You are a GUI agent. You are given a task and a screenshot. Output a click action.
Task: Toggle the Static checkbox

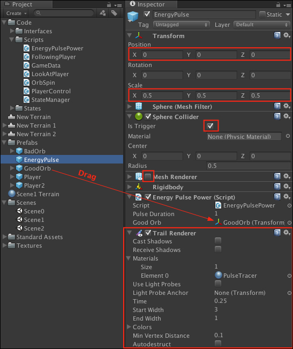pyautogui.click(x=262, y=14)
